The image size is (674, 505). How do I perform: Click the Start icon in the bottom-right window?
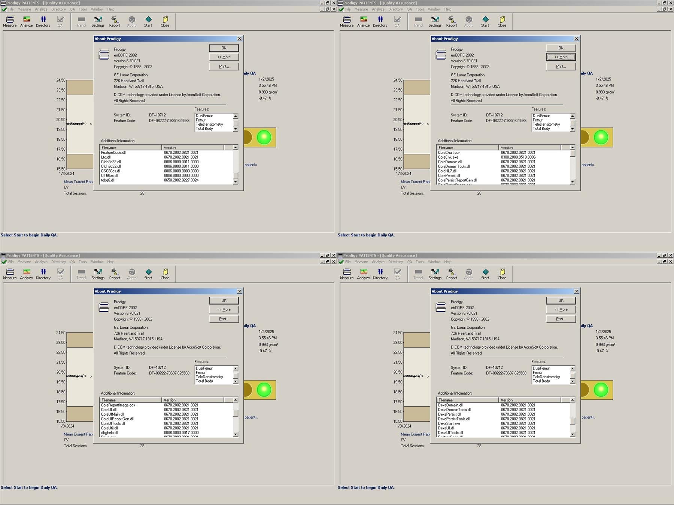coord(485,274)
